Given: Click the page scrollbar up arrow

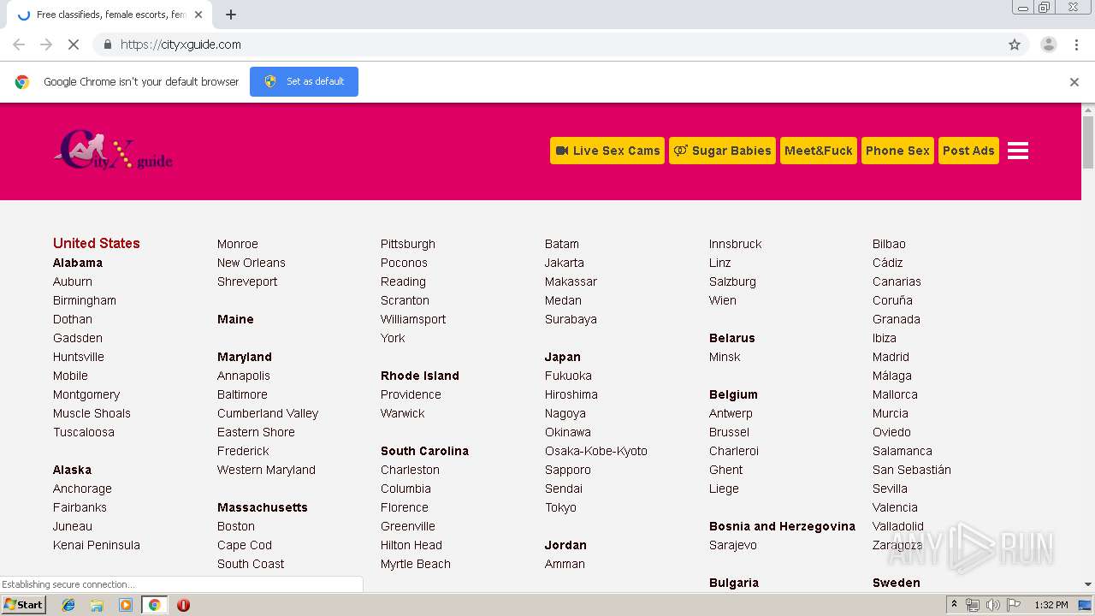Looking at the screenshot, I should tap(1088, 110).
